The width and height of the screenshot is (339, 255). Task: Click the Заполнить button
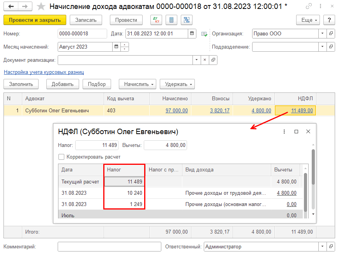(21, 84)
